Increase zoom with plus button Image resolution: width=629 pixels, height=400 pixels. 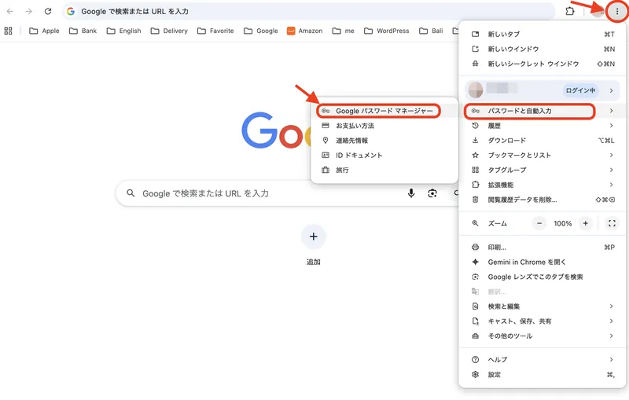pos(585,223)
